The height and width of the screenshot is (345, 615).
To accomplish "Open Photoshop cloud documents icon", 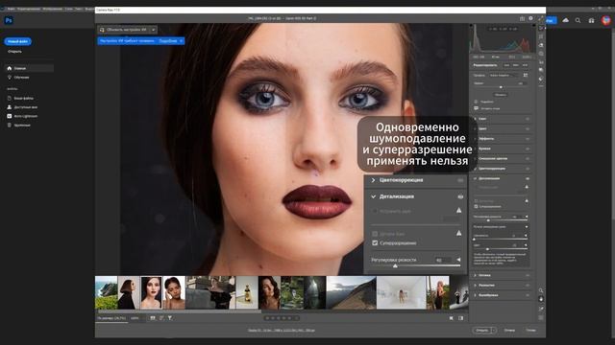I will [566, 20].
